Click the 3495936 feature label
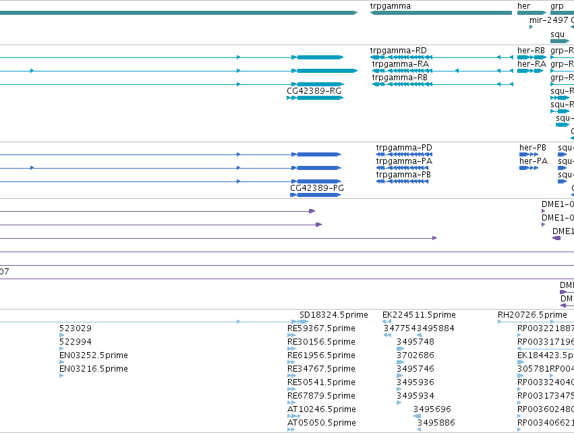This screenshot has width=574, height=433. 415,383
